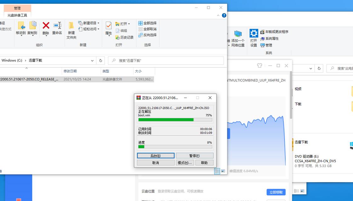The image size is (353, 201).
Task: Click the overall 进度 progress bar
Action: [x=175, y=147]
